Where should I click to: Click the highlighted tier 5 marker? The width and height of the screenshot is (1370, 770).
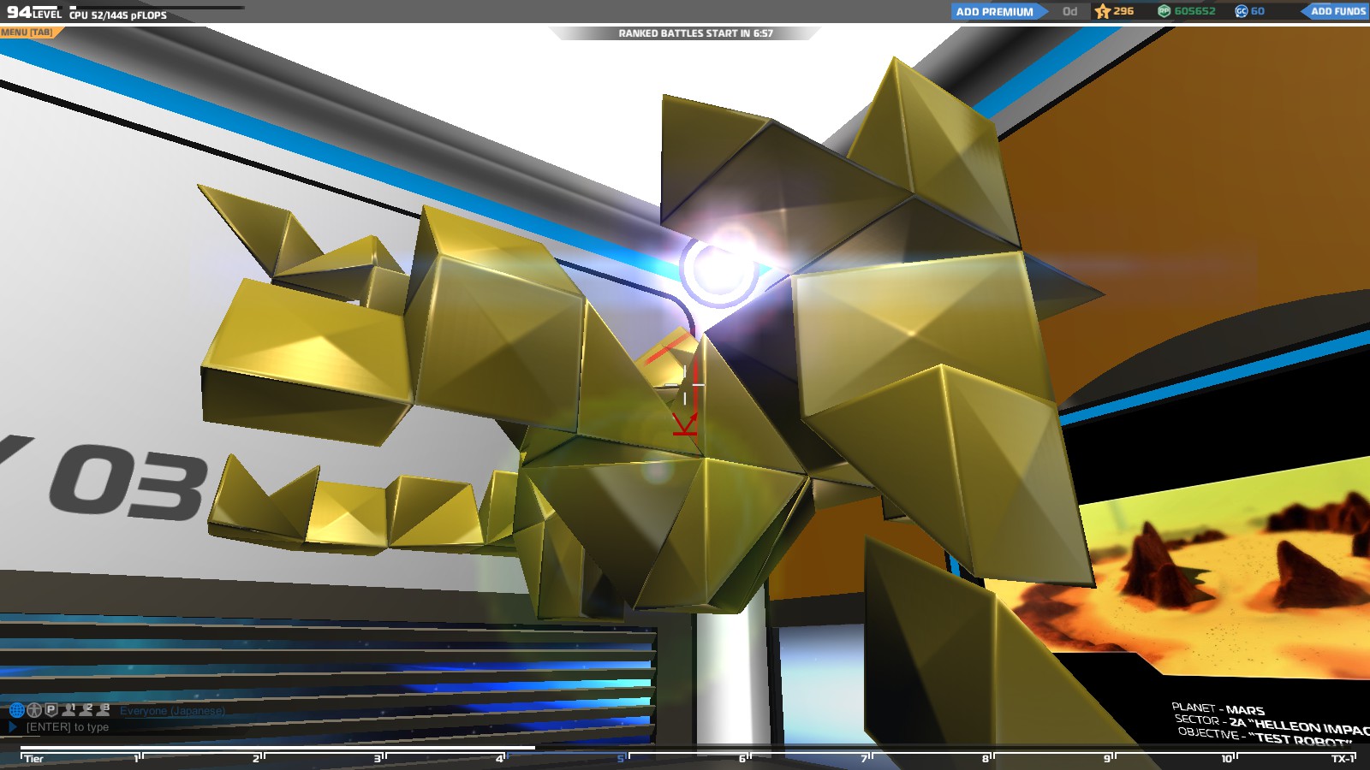point(622,758)
